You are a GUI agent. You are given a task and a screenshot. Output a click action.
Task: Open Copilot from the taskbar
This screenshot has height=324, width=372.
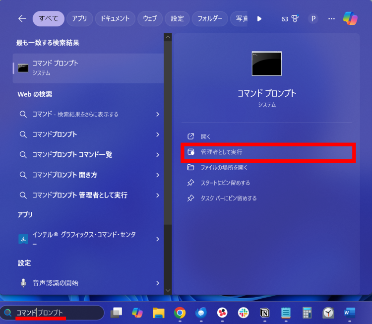pyautogui.click(x=137, y=313)
